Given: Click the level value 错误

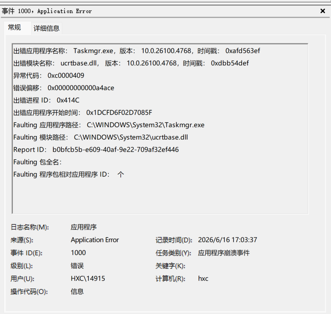Looking at the screenshot, I should 77,266.
